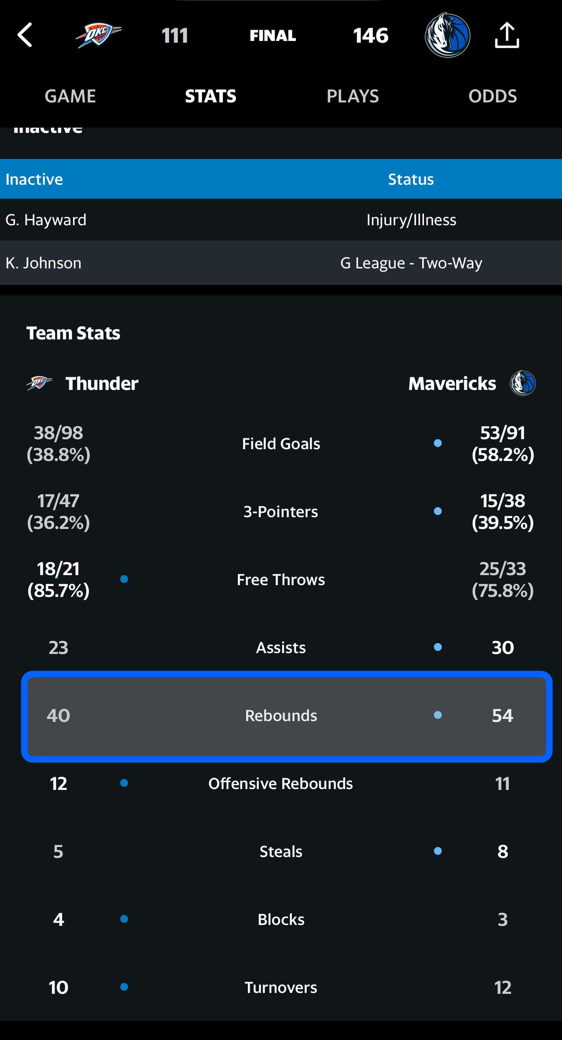Tap the small Mavericks logo in Team Stats
This screenshot has width=562, height=1040.
tap(523, 383)
